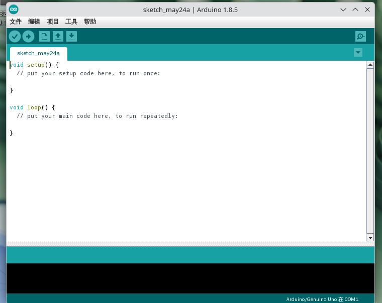Open the 编辑 menu
This screenshot has width=382, height=303.
click(x=34, y=22)
